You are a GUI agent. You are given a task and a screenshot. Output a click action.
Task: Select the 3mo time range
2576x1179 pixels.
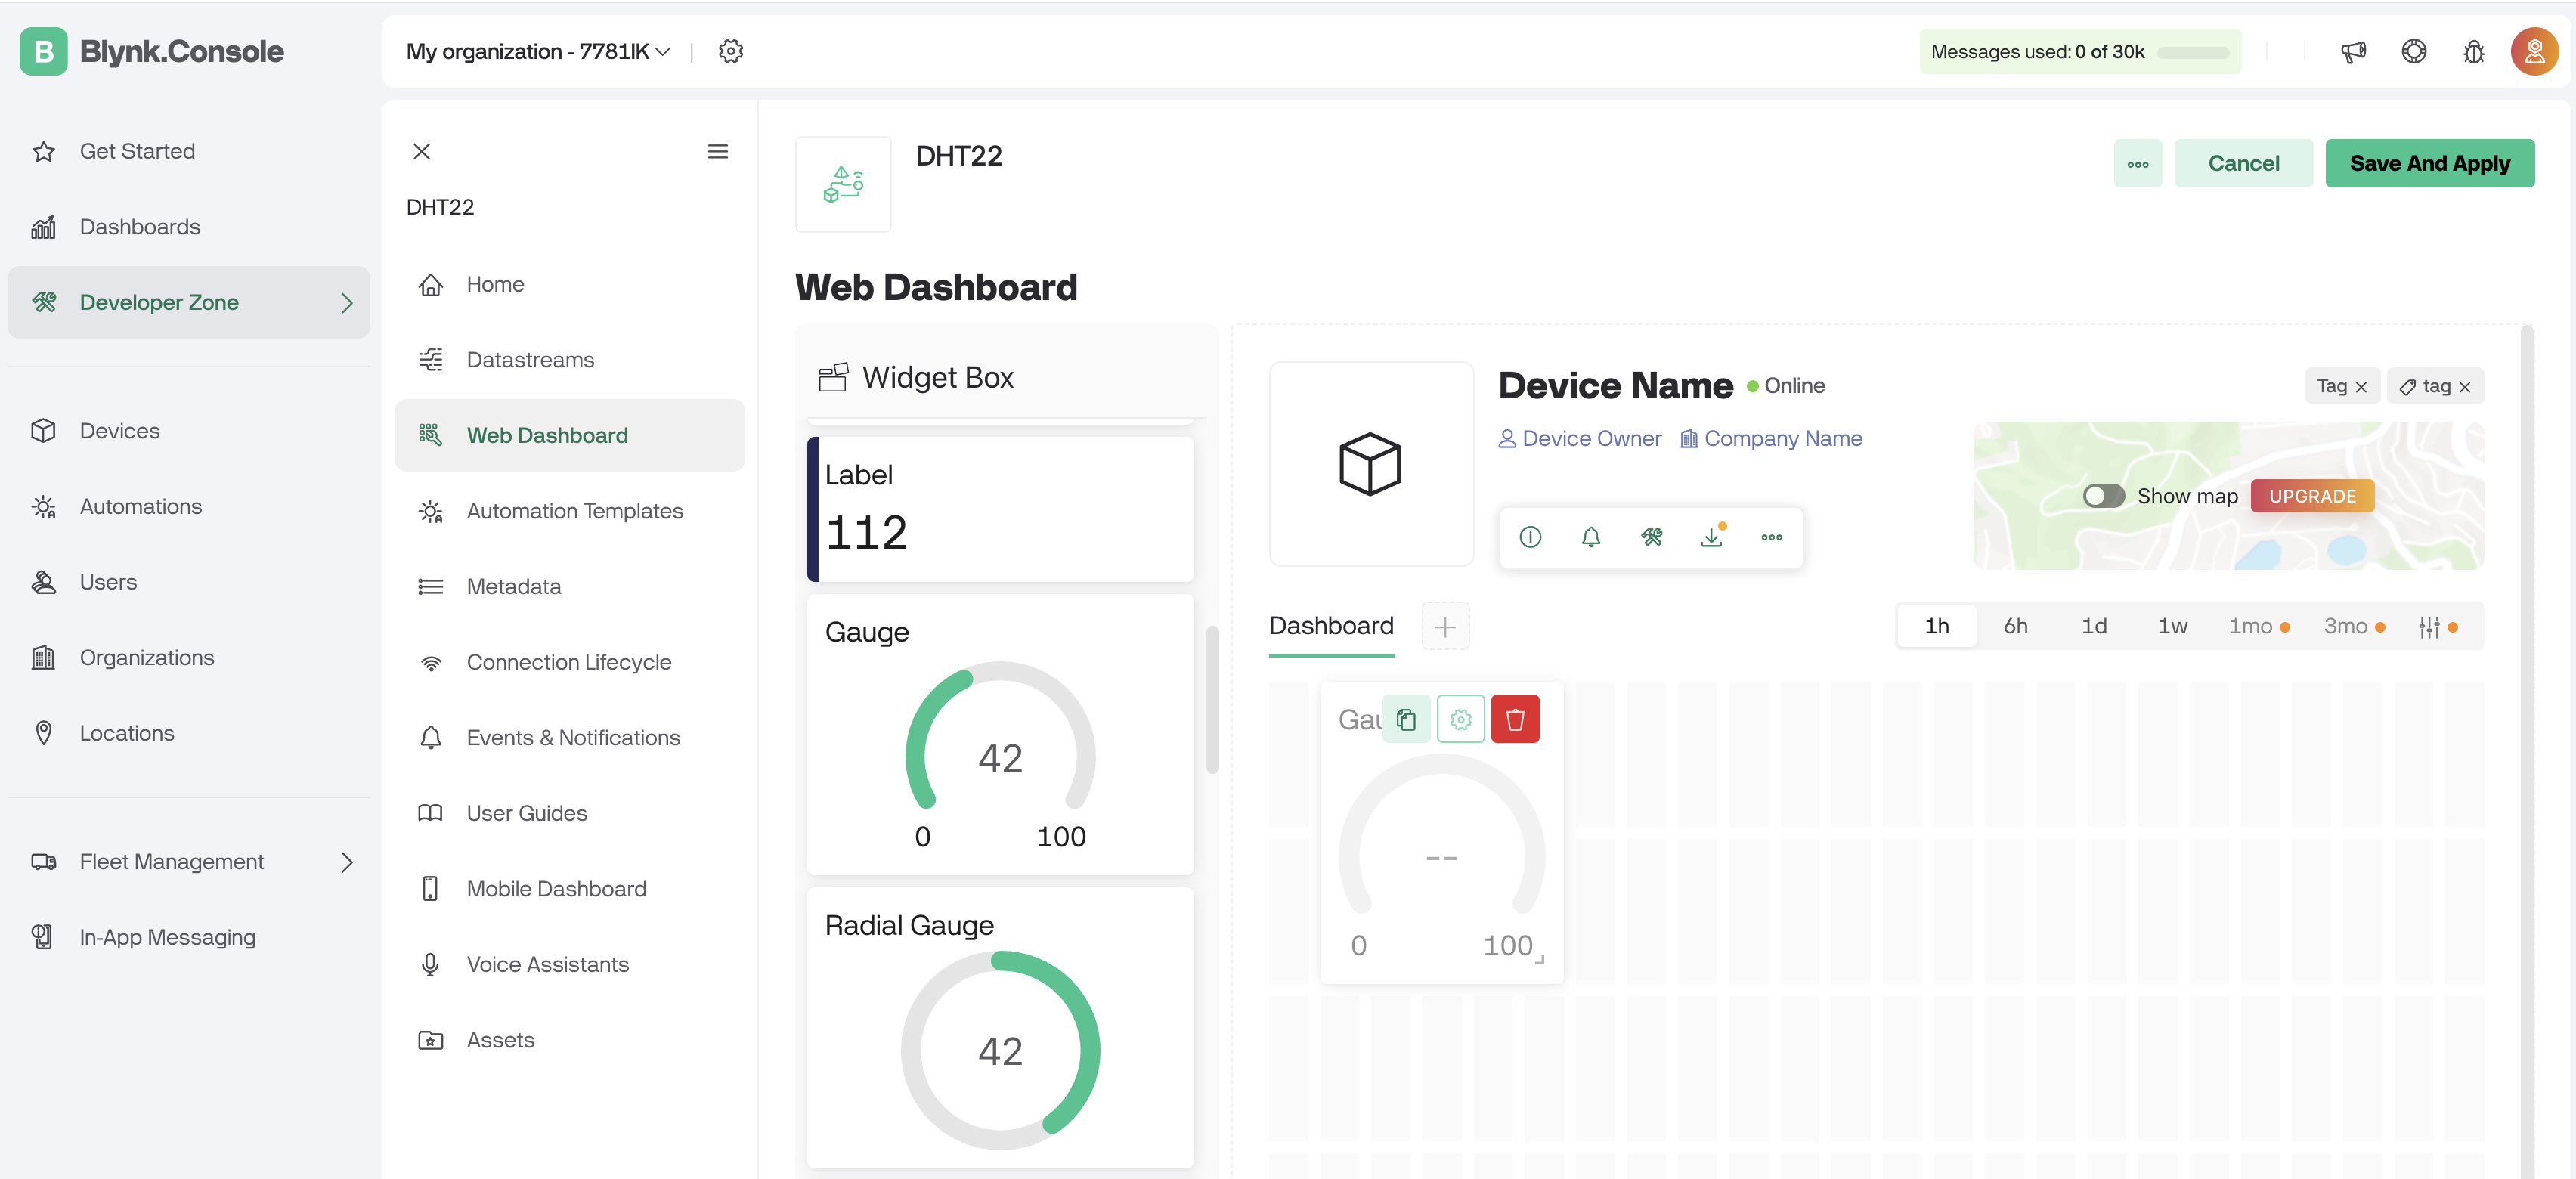click(2353, 627)
